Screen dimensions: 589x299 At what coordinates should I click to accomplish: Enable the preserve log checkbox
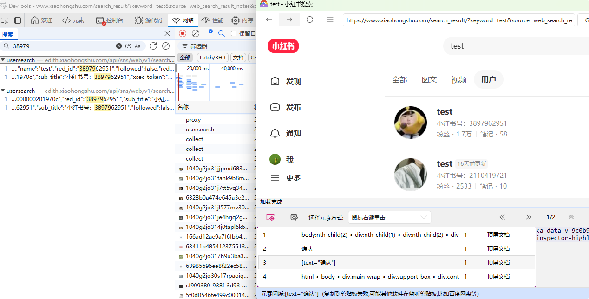[234, 33]
